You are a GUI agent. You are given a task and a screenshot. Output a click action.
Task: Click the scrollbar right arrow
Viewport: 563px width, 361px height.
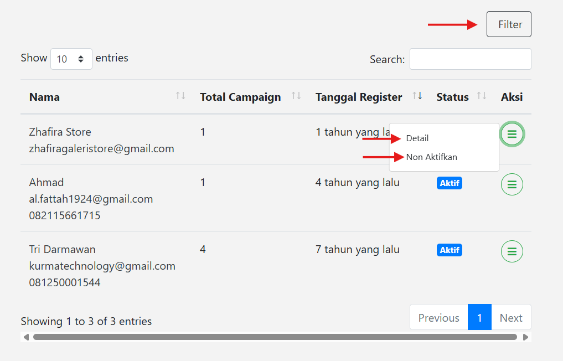pyautogui.click(x=526, y=337)
